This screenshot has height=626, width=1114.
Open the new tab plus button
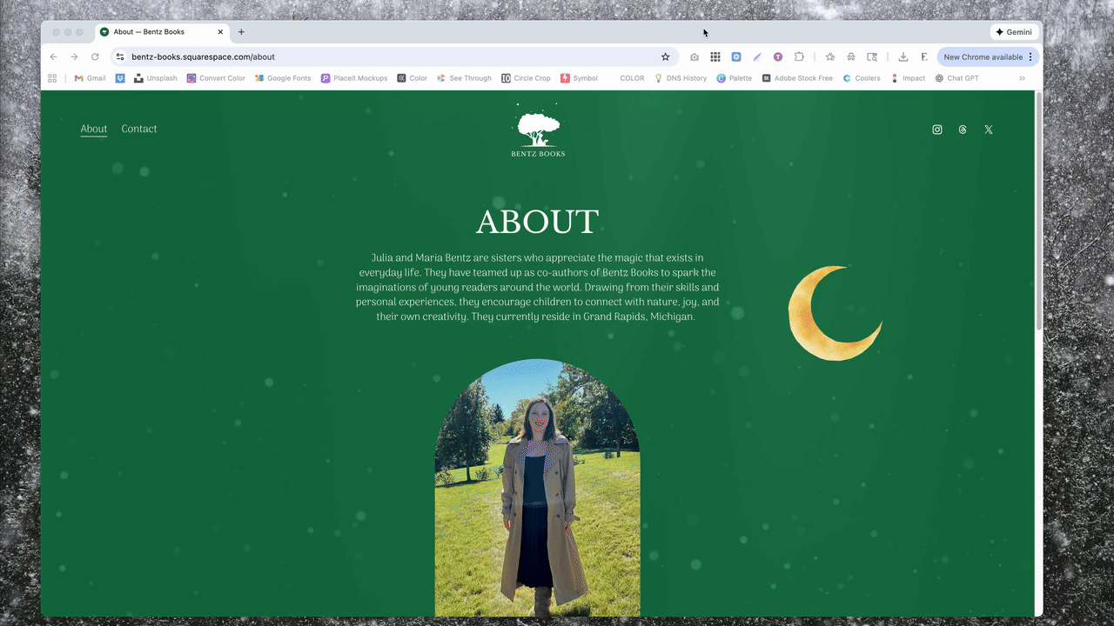coord(241,32)
